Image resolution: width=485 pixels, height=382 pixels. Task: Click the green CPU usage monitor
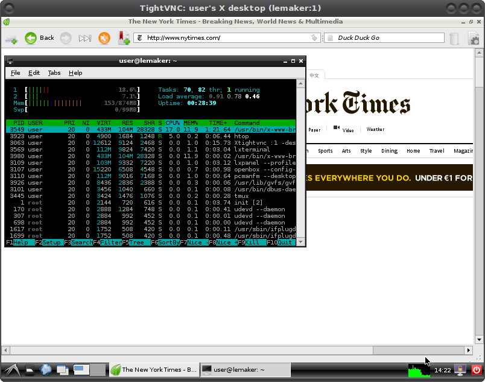pyautogui.click(x=419, y=371)
